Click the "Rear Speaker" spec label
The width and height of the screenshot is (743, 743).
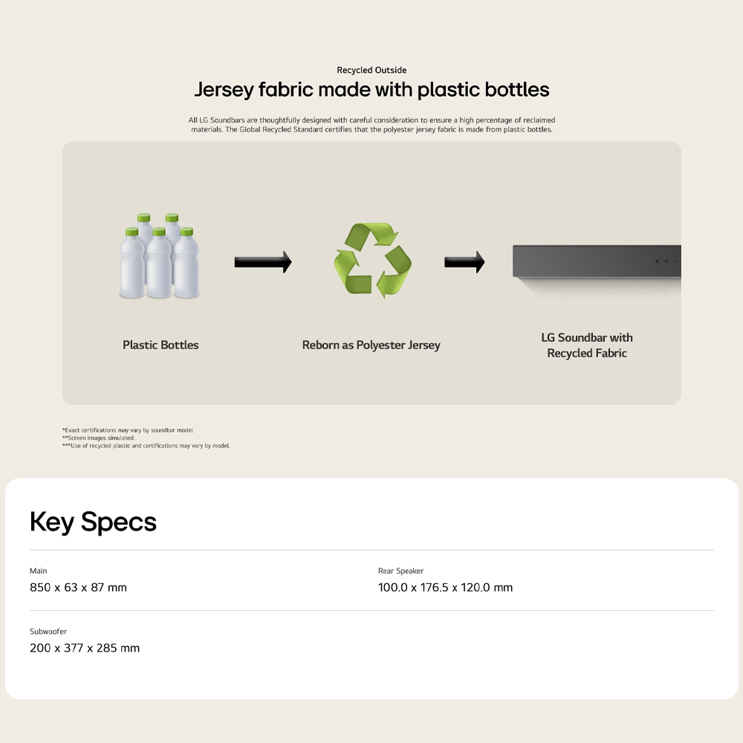click(400, 571)
